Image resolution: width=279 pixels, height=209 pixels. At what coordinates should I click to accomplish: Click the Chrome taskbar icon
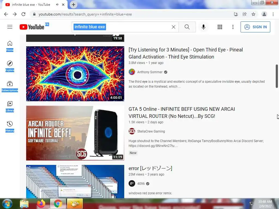[58, 204]
